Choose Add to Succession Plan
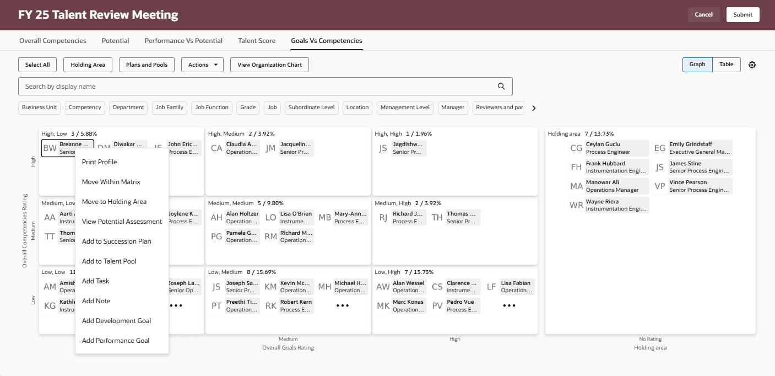Image resolution: width=775 pixels, height=376 pixels. coord(122,241)
